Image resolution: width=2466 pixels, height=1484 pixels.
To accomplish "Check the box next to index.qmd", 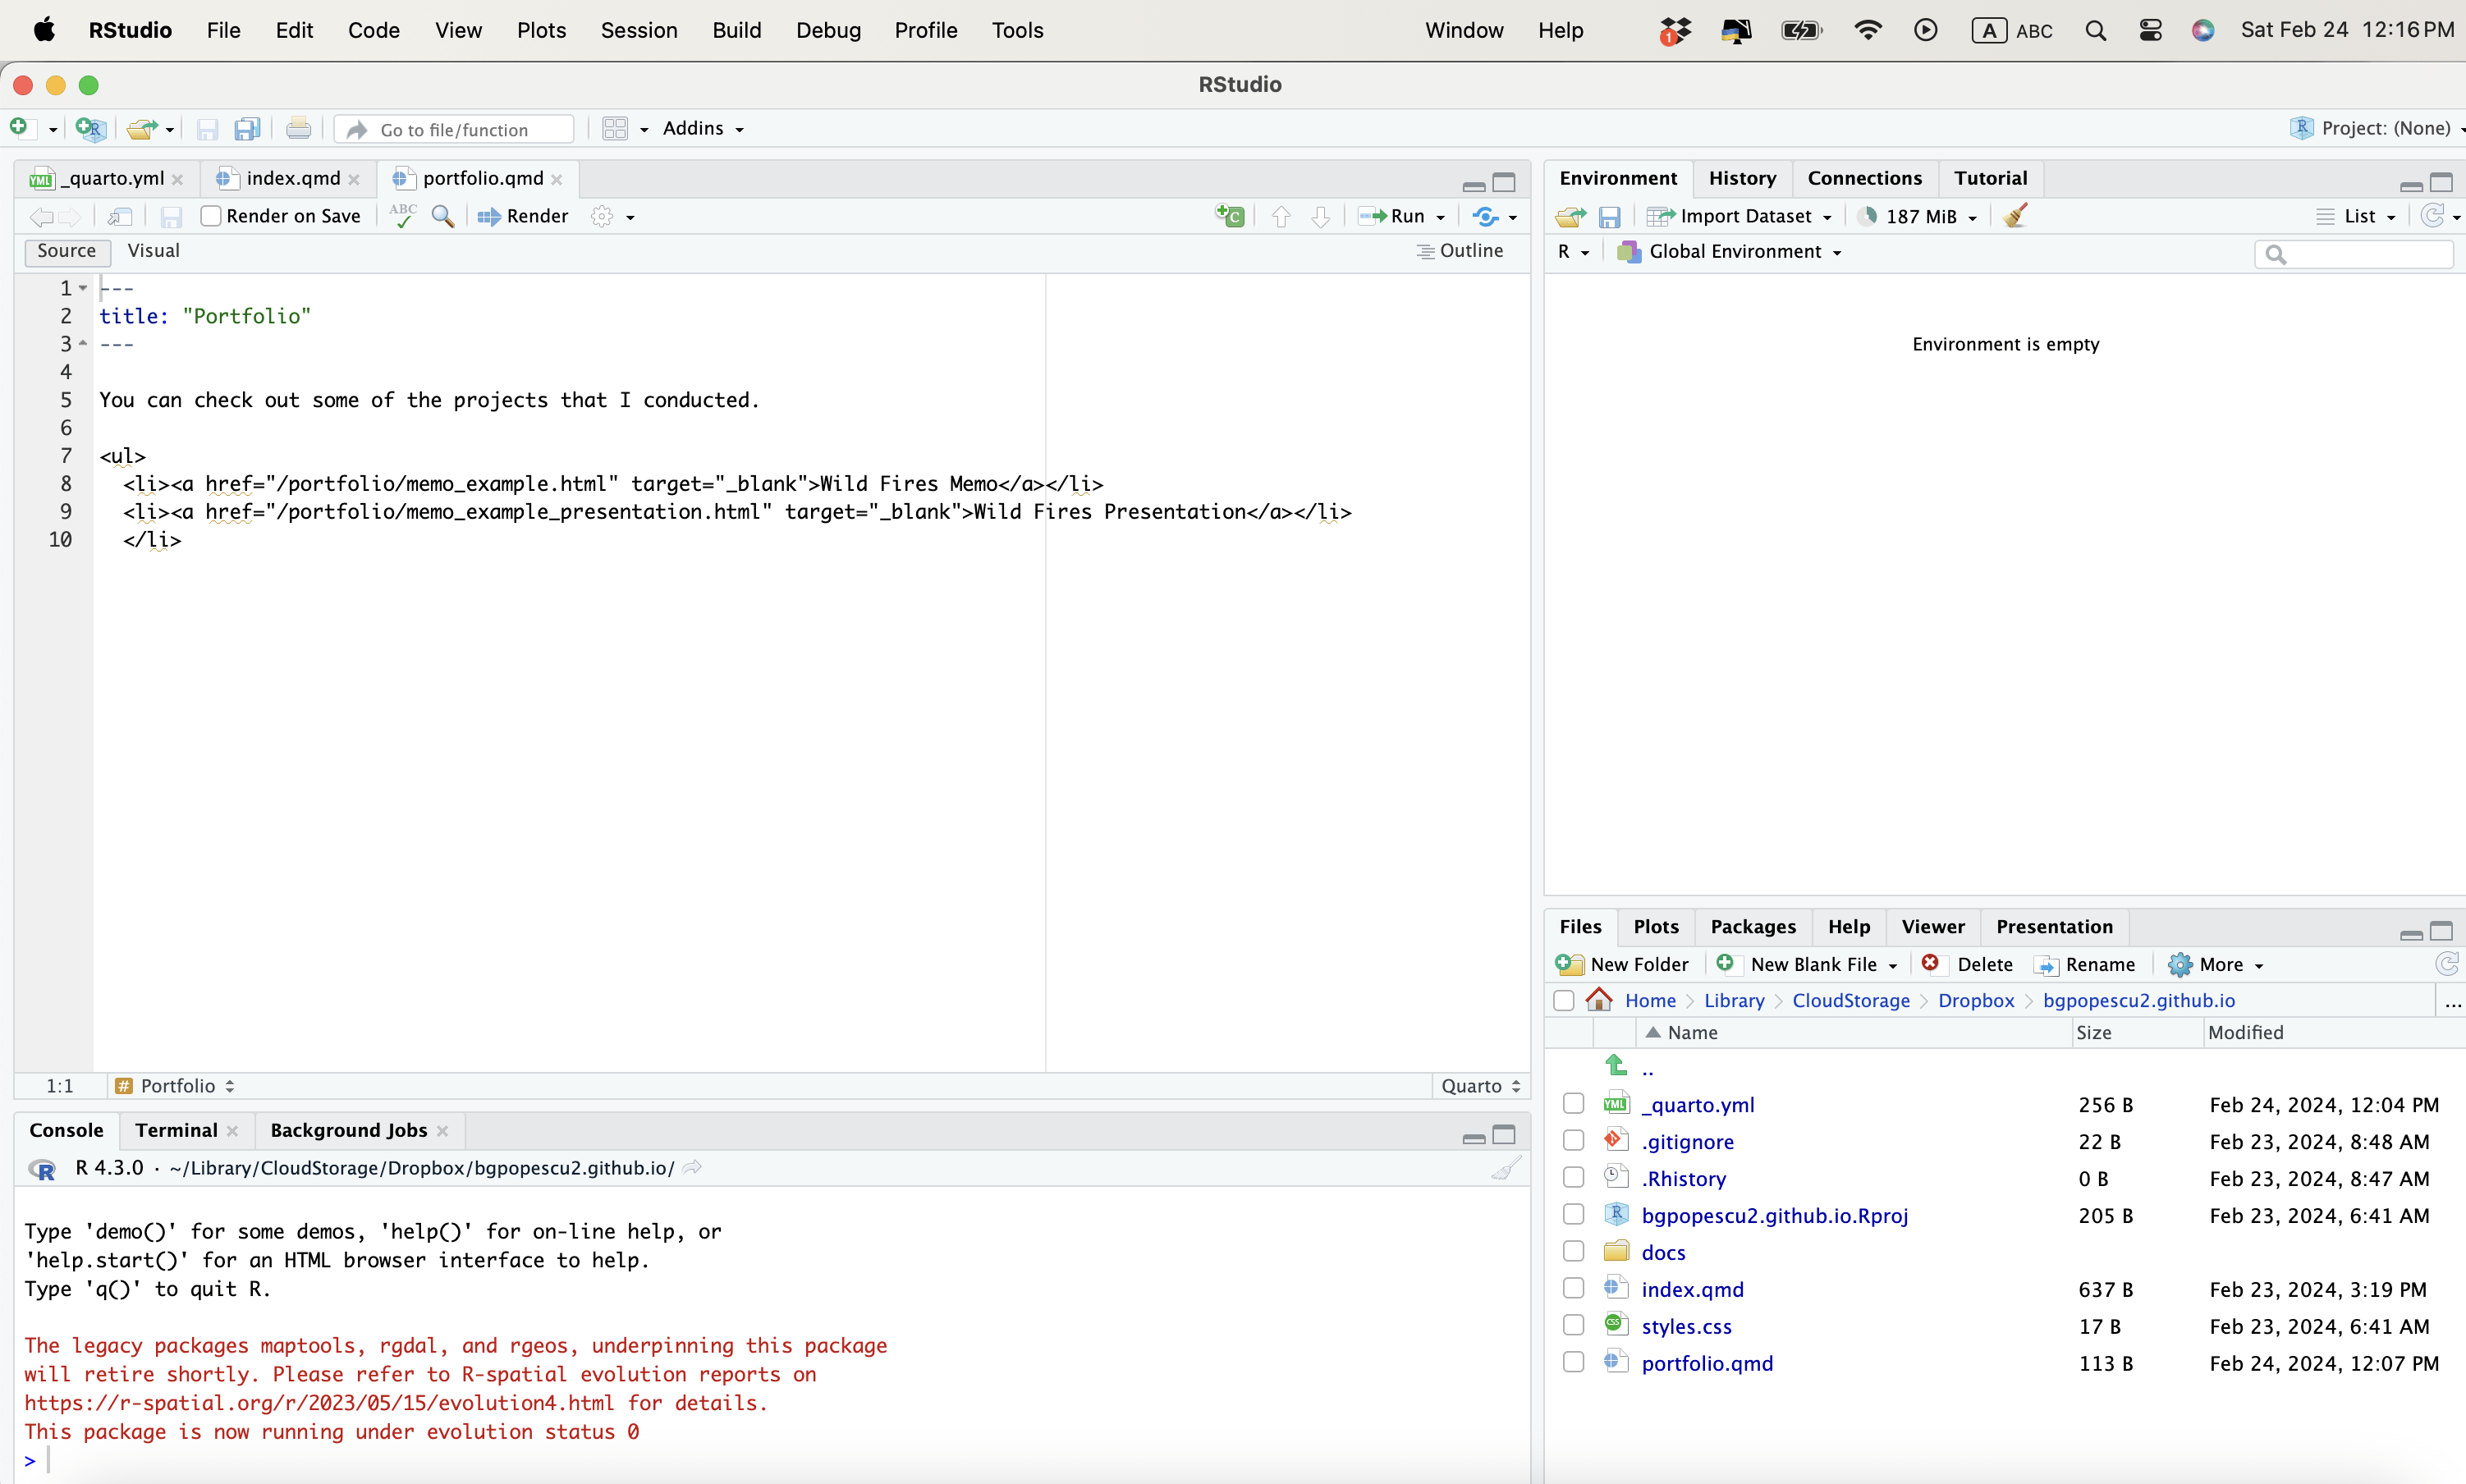I will (1573, 1289).
